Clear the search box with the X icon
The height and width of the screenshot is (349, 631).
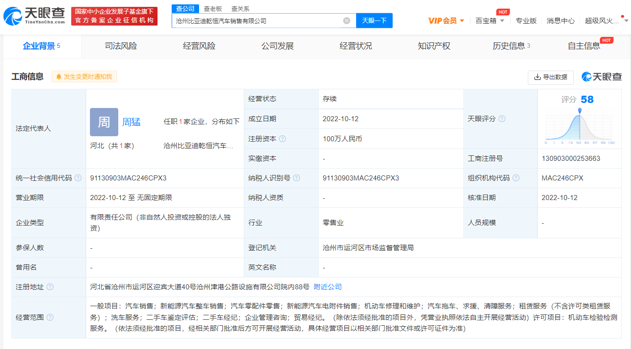347,21
